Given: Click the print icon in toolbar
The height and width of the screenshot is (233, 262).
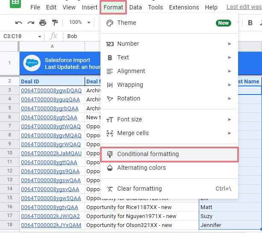Looking at the screenshot, I should (x=43, y=23).
